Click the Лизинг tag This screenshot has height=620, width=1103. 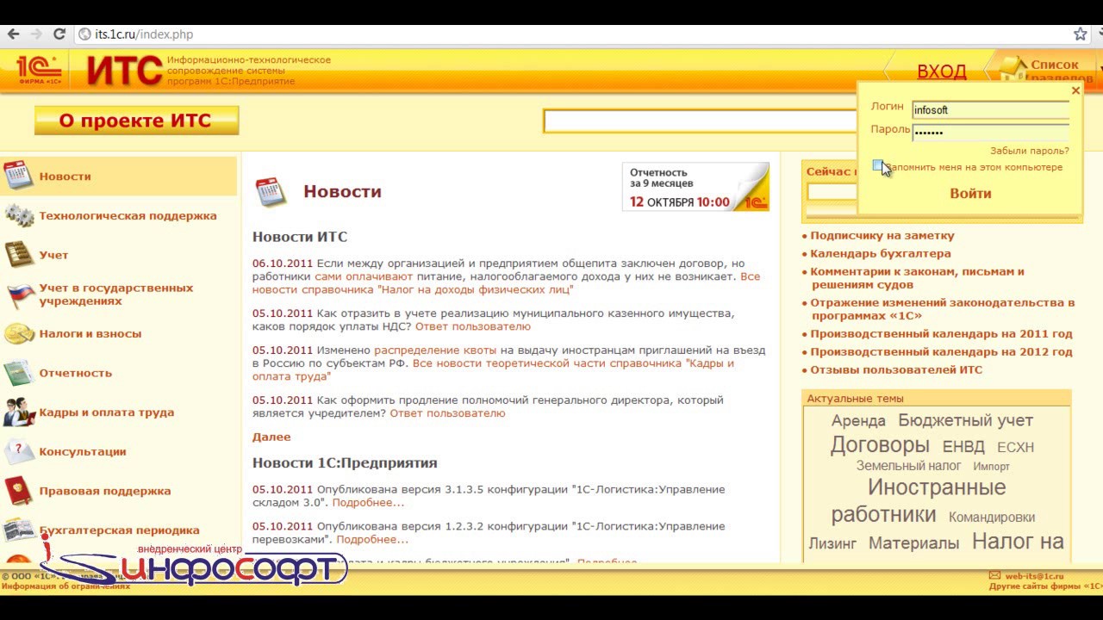tap(832, 543)
